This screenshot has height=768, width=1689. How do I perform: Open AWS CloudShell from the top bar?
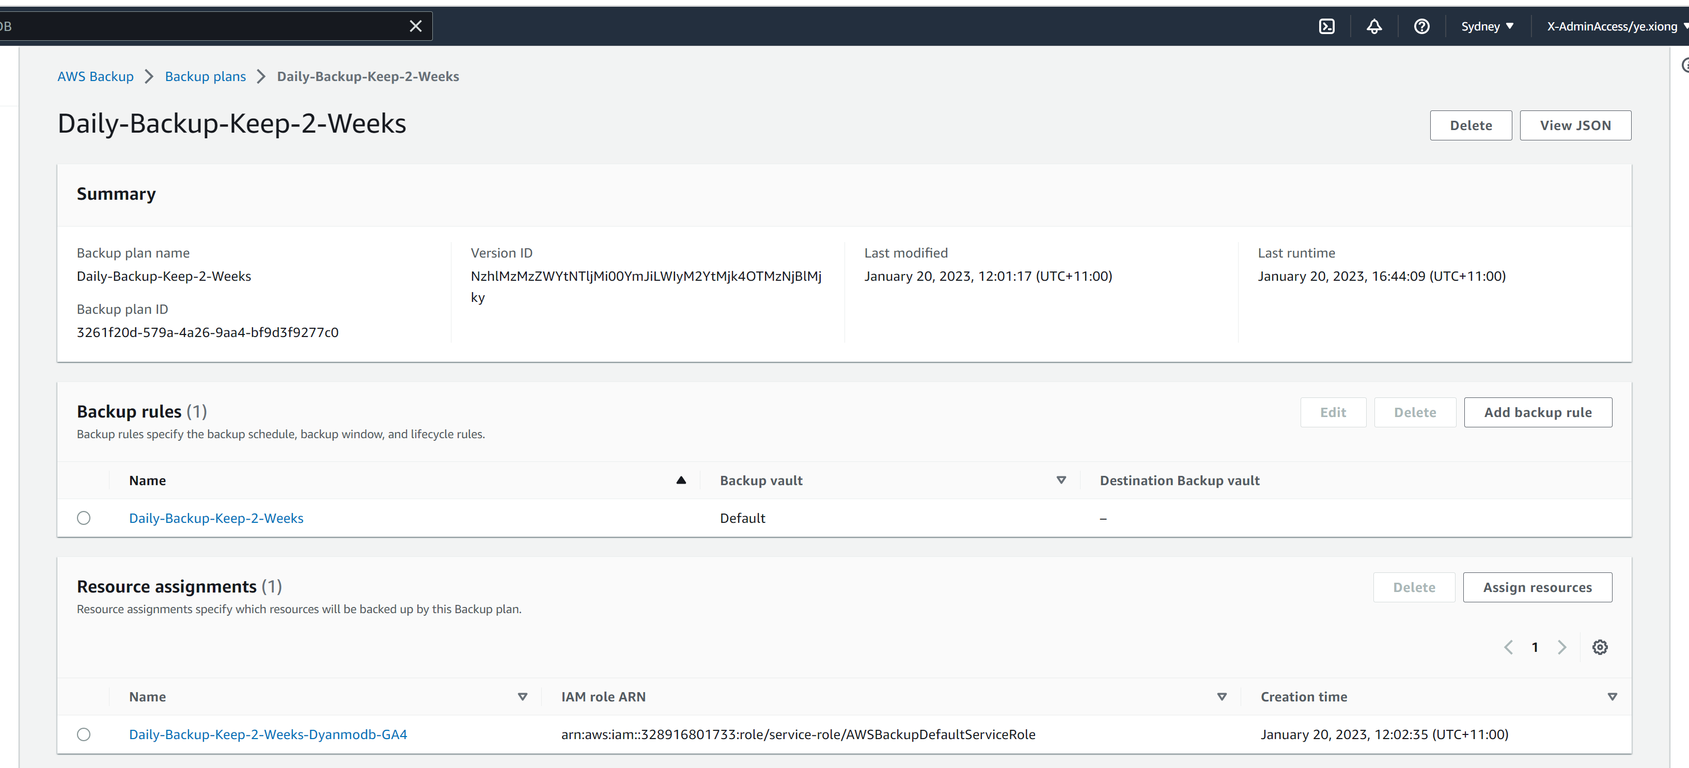pyautogui.click(x=1327, y=26)
